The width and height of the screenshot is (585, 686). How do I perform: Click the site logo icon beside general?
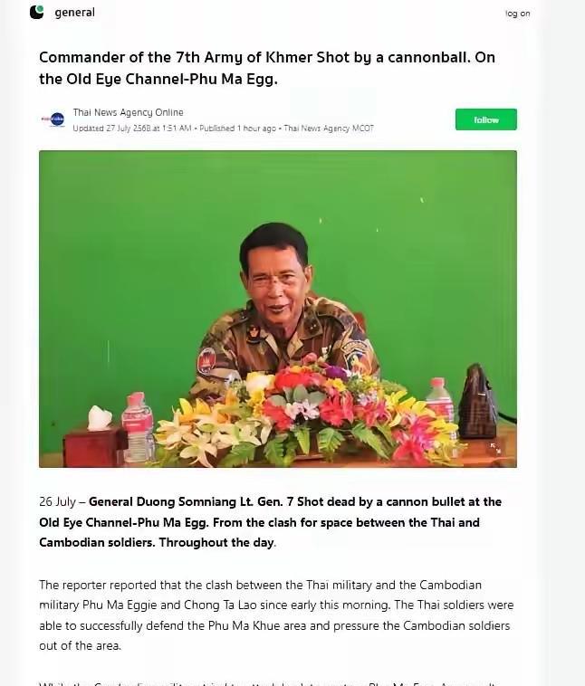(37, 12)
